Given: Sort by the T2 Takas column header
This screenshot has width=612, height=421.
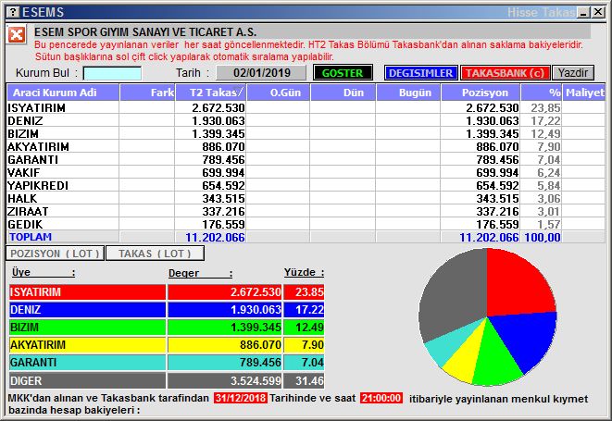Looking at the screenshot, I should [214, 92].
